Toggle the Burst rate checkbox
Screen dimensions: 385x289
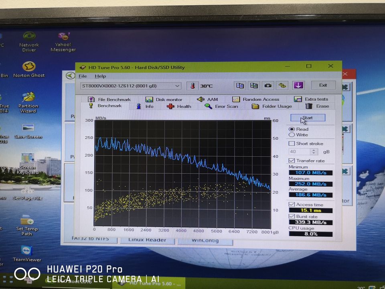[x=292, y=216]
